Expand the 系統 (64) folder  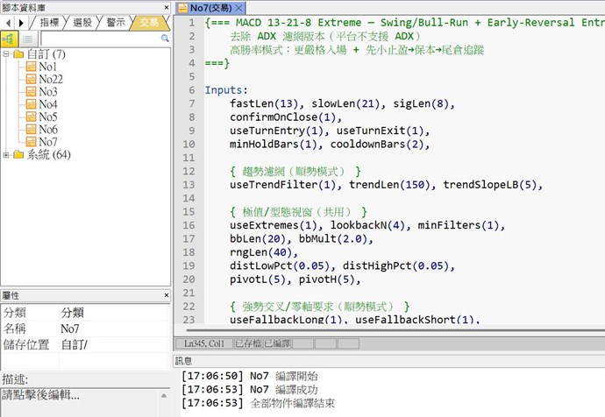[7, 155]
